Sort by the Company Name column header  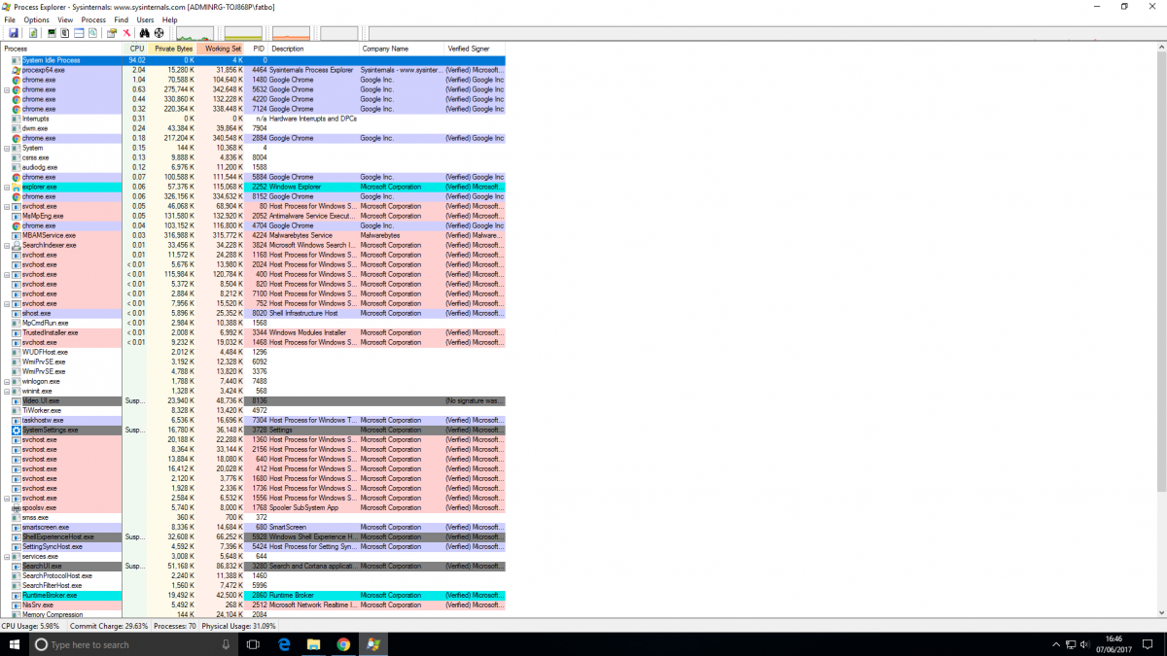coord(401,49)
